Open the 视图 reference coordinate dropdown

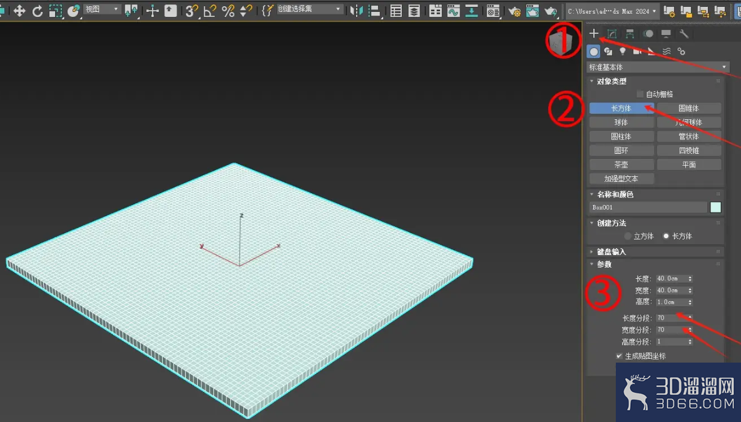tap(102, 9)
